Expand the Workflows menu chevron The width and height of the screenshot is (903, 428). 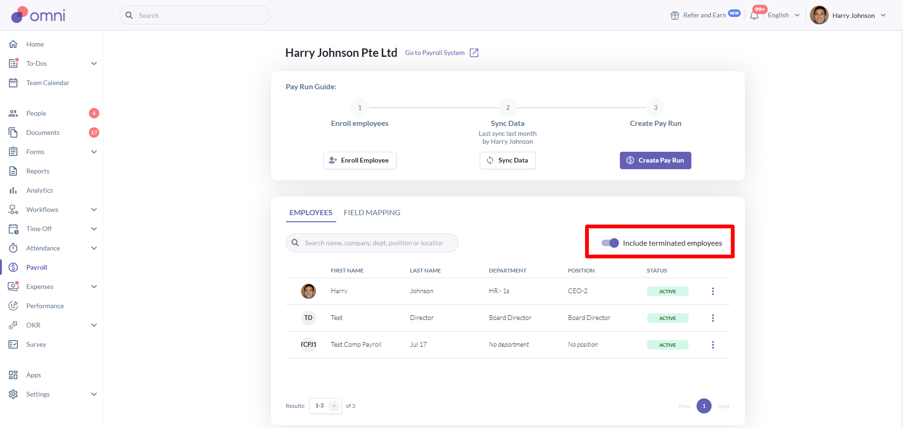click(x=94, y=210)
